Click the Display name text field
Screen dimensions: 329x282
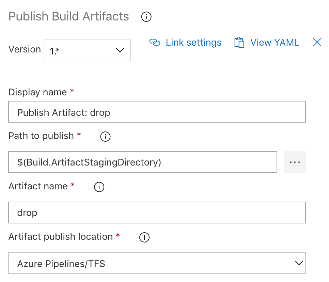[x=157, y=112]
